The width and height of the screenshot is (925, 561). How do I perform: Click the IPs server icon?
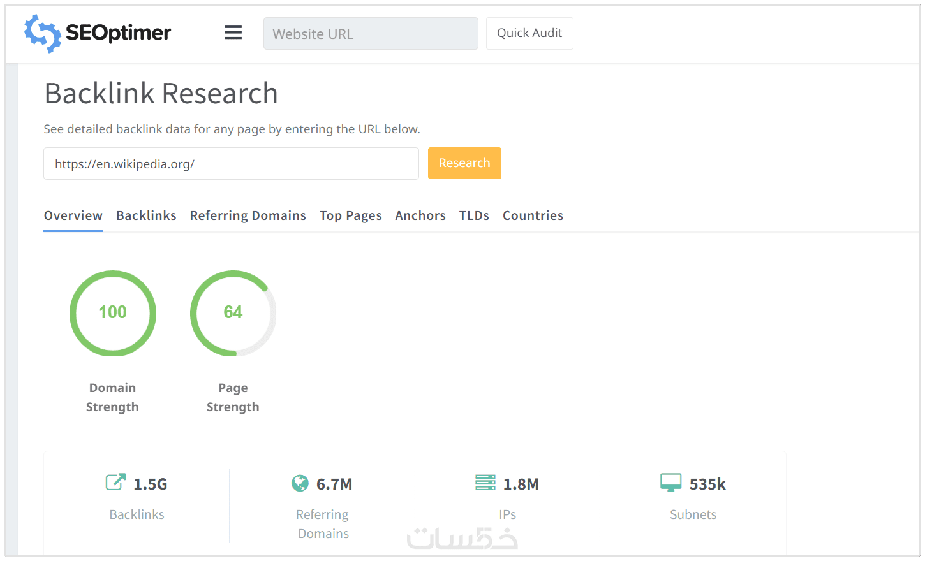(485, 483)
